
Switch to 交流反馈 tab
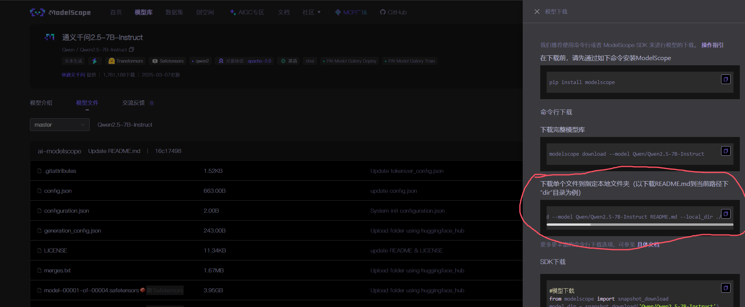tap(133, 103)
